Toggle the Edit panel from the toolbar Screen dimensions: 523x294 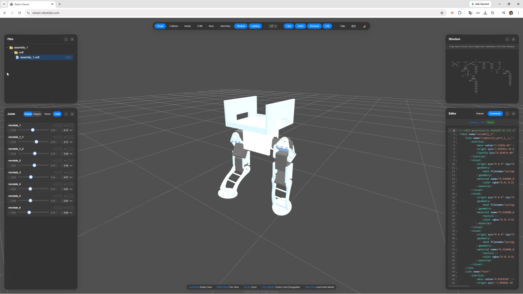(327, 26)
